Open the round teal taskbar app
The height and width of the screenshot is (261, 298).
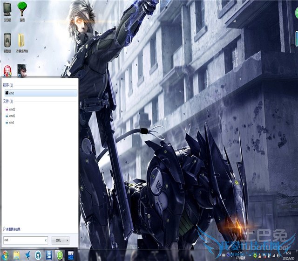click(x=38, y=255)
